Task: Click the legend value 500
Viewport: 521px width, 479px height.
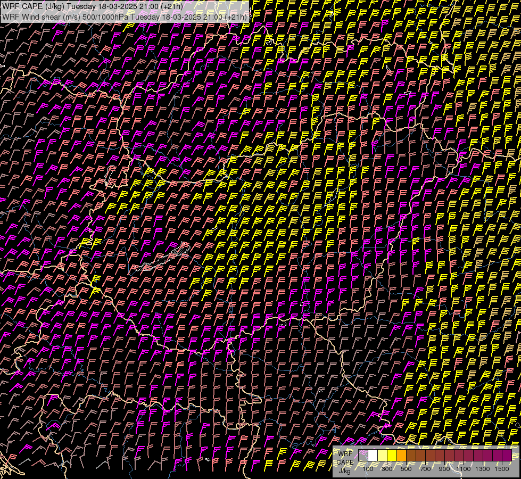Action: click(406, 469)
